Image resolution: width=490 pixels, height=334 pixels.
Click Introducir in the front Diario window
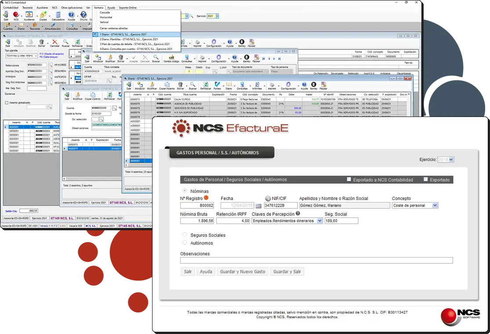click(140, 86)
